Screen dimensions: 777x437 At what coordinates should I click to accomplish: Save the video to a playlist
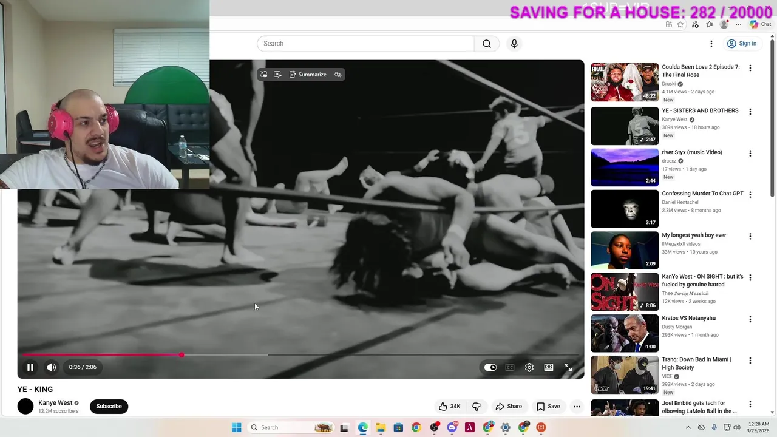coord(548,406)
